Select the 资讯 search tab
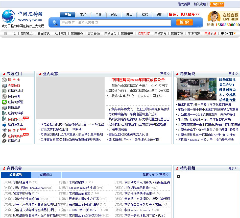Image resolution: width=240 pixels, height=218 pixels. point(114,15)
